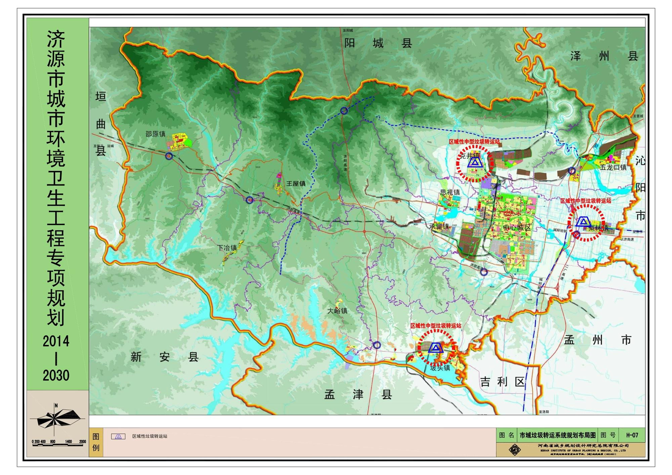Click the transfer station triangle at 坡头镇
Screen dimensions: 672x475
point(435,348)
